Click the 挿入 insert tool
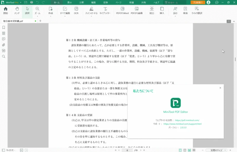Image resolution: width=237 pixels, height=152 pixels. coord(162,11)
